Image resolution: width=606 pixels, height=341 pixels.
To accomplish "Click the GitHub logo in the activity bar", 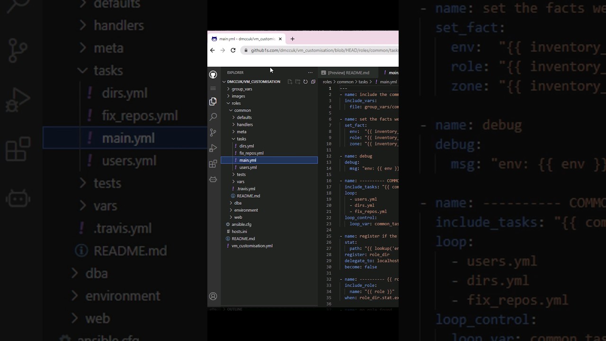I will click(x=213, y=75).
